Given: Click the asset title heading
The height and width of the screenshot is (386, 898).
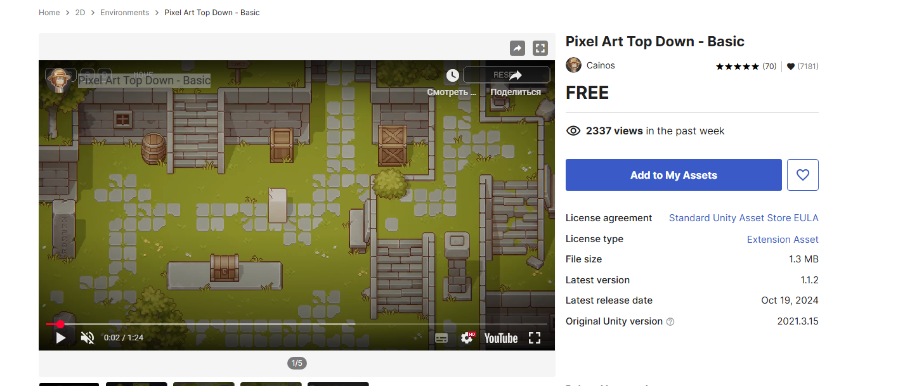Looking at the screenshot, I should click(655, 42).
